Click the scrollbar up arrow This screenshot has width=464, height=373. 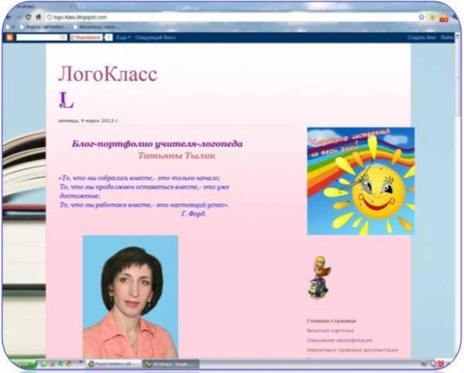point(459,37)
